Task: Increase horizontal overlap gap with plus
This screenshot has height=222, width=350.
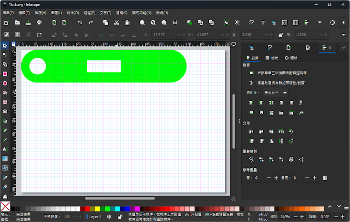Action: 276,178
